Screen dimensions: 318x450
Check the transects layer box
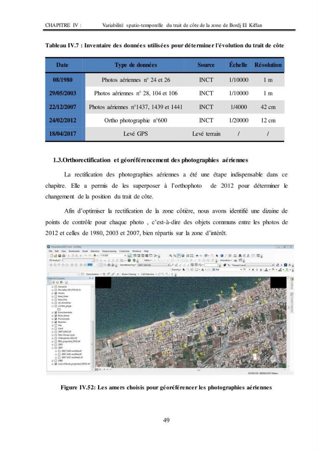[56, 287]
